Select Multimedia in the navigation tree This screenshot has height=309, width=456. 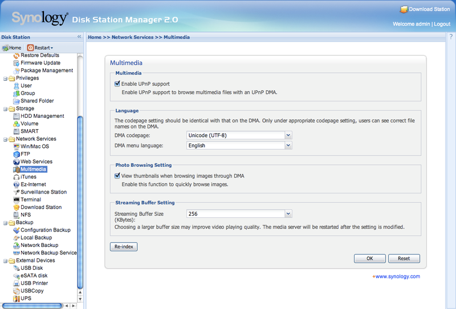pos(33,170)
